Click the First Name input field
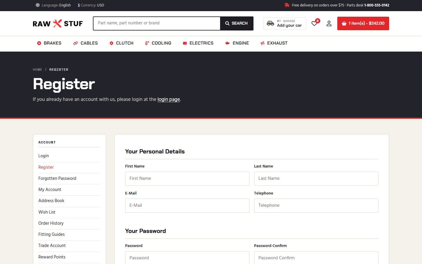The height and width of the screenshot is (264, 422). coord(187,179)
